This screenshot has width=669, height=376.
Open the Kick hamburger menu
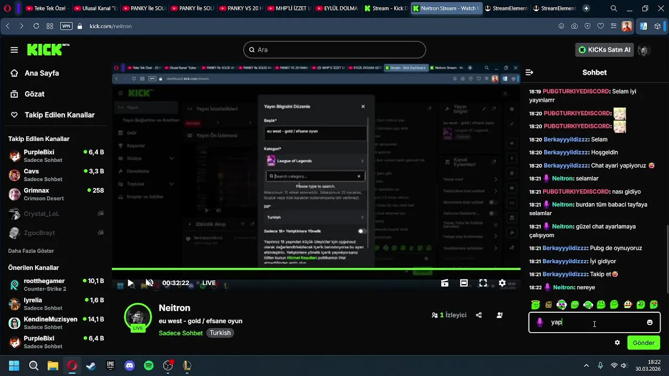tap(14, 50)
